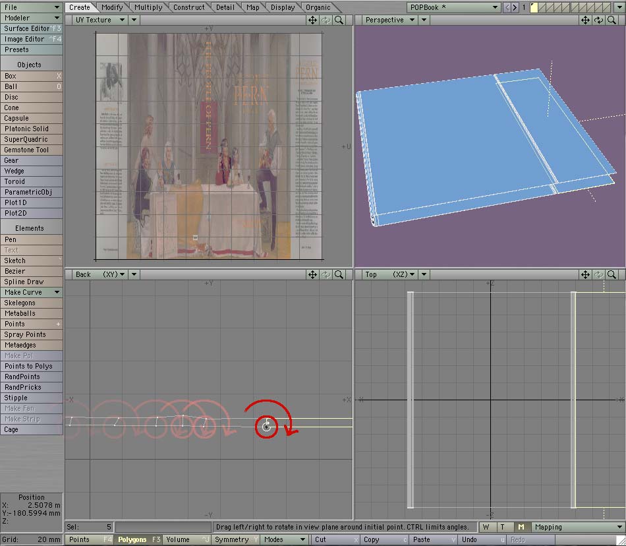Click the pan icon in Perspective viewport

coord(585,20)
